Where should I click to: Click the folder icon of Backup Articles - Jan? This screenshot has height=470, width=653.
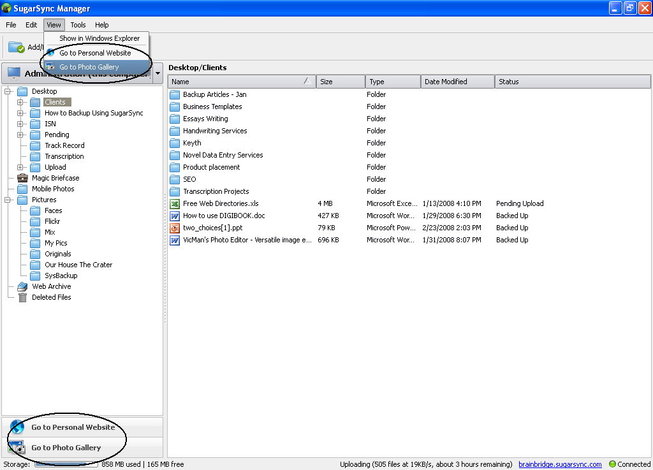point(175,94)
